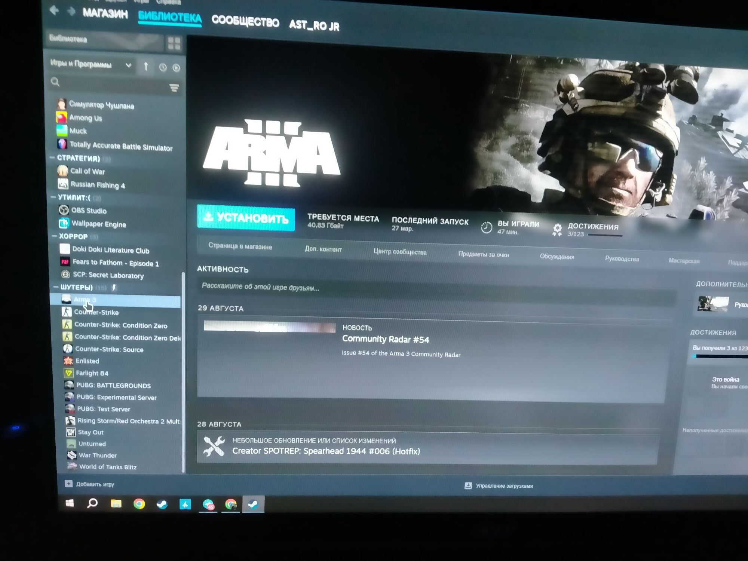Click the add game plus icon
This screenshot has height=561, width=748.
coord(68,484)
